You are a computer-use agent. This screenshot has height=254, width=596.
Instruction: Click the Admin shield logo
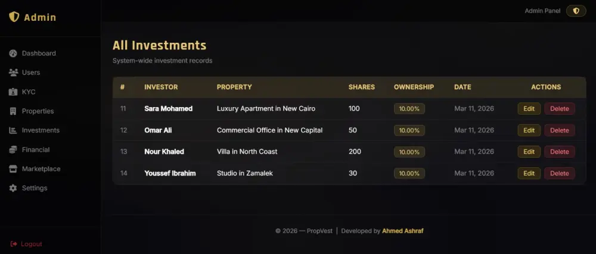coord(14,17)
